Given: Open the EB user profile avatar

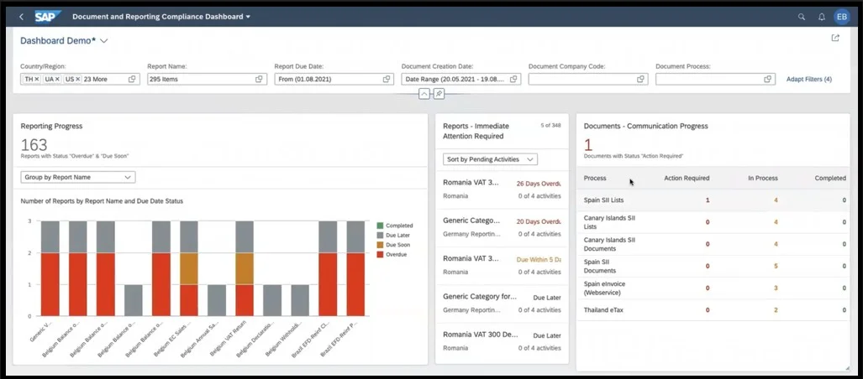Looking at the screenshot, I should click(x=841, y=17).
